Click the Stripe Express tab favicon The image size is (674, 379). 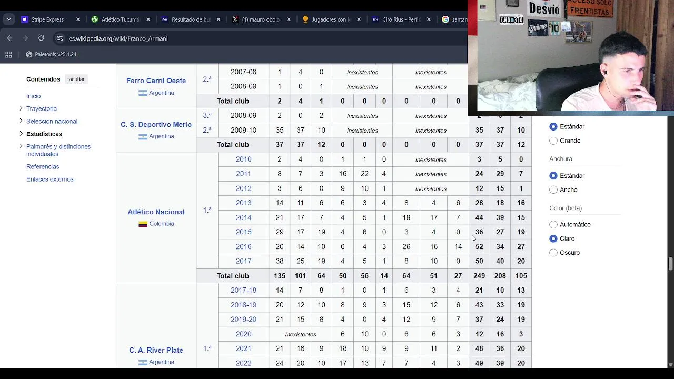[24, 19]
